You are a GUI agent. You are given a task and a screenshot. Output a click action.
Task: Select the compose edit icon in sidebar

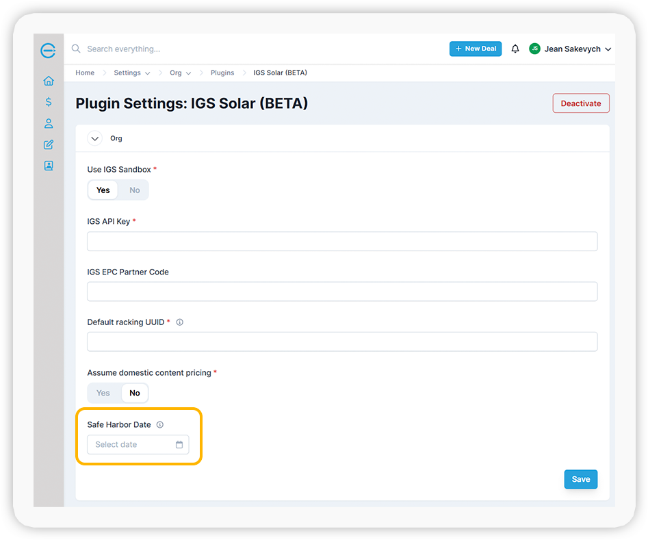point(48,144)
